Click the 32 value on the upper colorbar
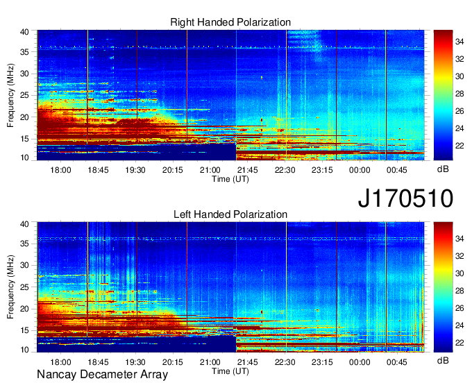 (x=460, y=59)
